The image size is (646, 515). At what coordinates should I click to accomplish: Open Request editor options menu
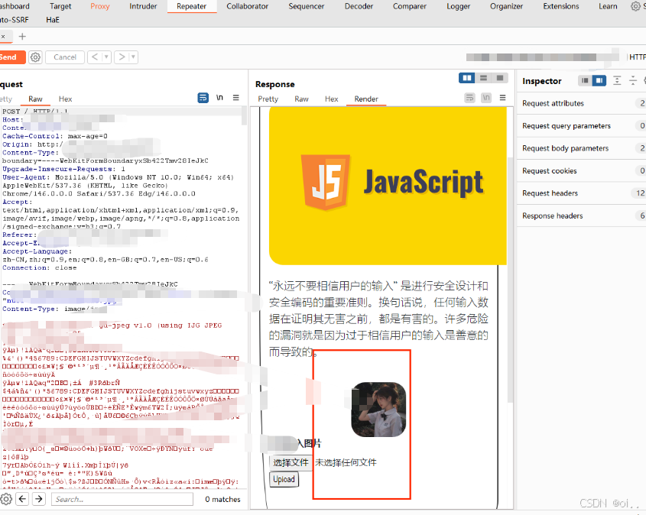point(236,98)
